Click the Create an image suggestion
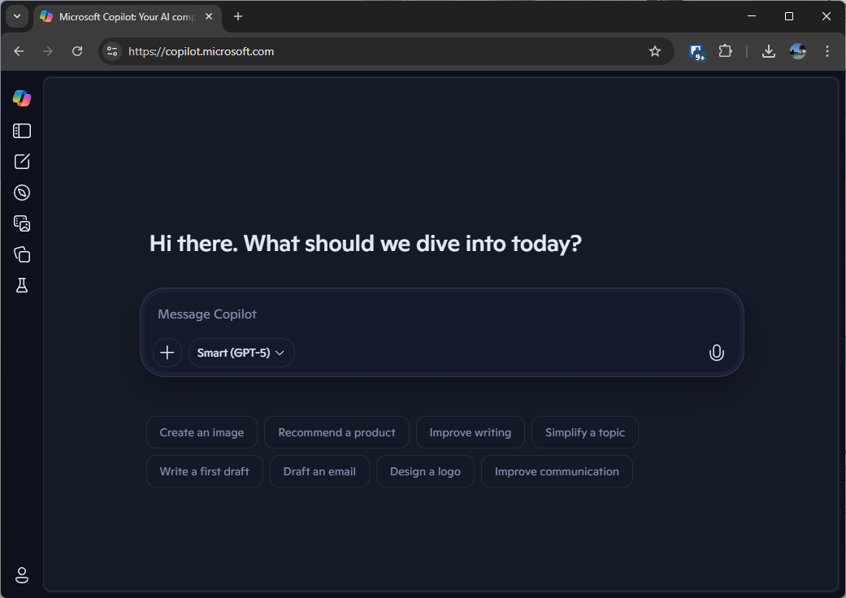The height and width of the screenshot is (598, 846). pyautogui.click(x=202, y=432)
